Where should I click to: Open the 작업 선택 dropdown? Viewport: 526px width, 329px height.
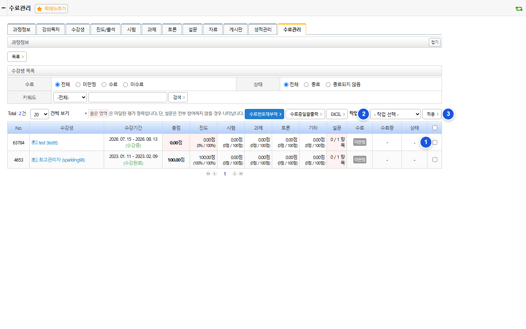pos(395,114)
